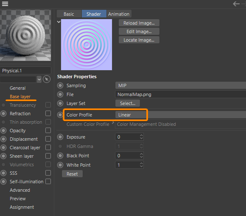Enable the Refraction checkbox
Viewport: 246px width, 216px height.
48,114
